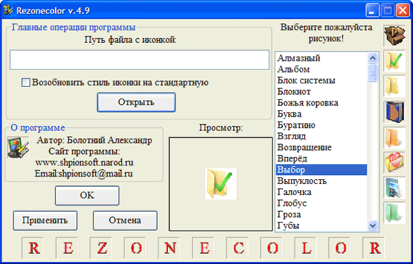This screenshot has height=264, width=413.
Task: Select Буратино in the list
Action: pos(321,125)
